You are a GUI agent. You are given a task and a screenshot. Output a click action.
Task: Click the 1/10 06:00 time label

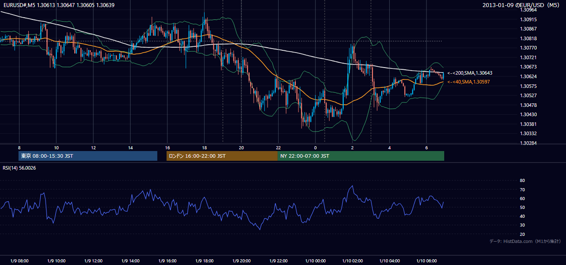(426, 261)
